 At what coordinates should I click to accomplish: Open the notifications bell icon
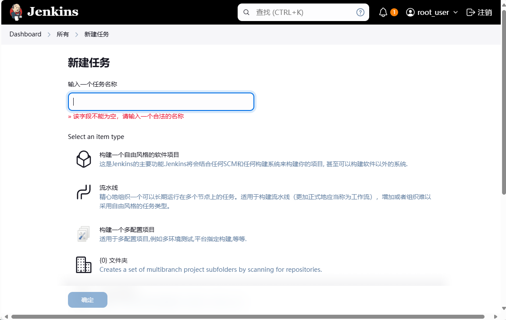(383, 12)
